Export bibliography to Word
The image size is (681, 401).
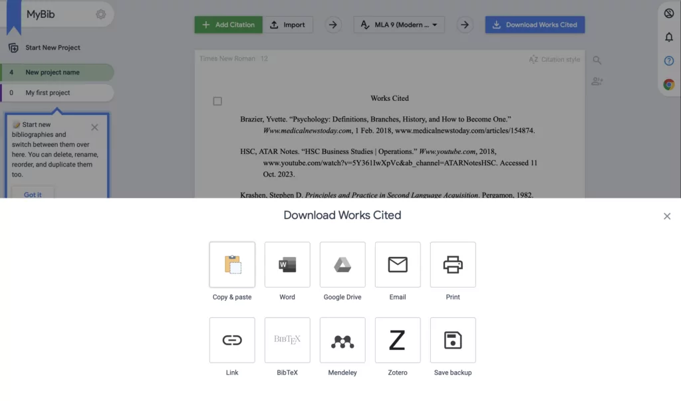pos(287,264)
